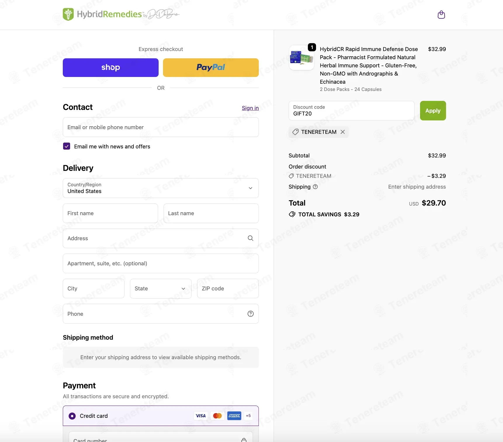The image size is (503, 442).
Task: Click the $29.70 total amount
Action: click(434, 203)
